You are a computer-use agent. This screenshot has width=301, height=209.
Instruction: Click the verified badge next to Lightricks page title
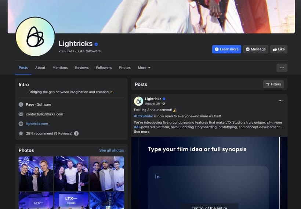point(96,44)
